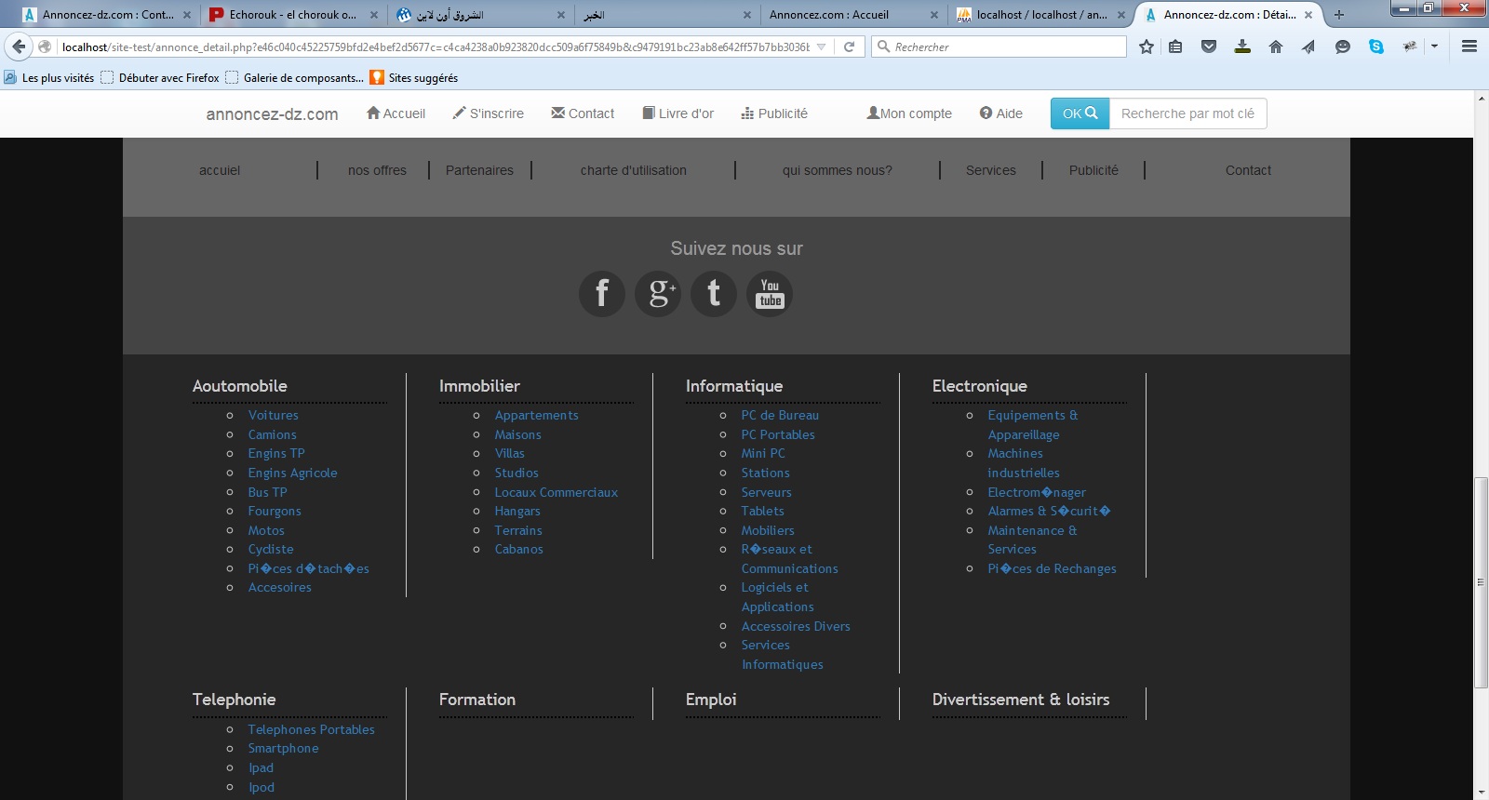1489x800 pixels.
Task: Bookmark this page with the star icon
Action: (1147, 47)
